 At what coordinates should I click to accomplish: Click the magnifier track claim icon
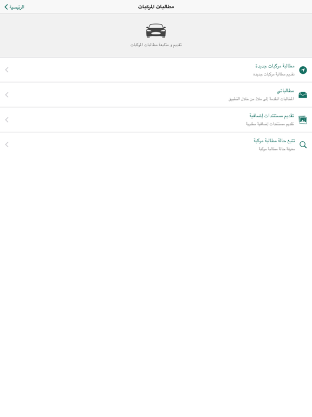click(x=303, y=144)
